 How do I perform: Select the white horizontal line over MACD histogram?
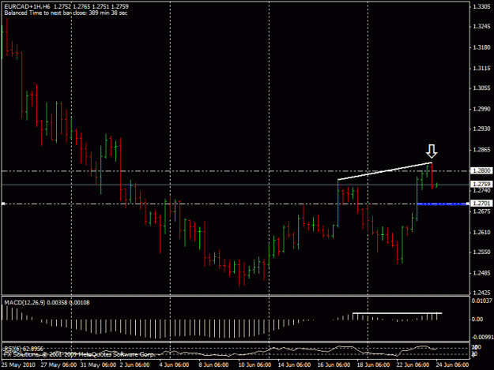(398, 313)
